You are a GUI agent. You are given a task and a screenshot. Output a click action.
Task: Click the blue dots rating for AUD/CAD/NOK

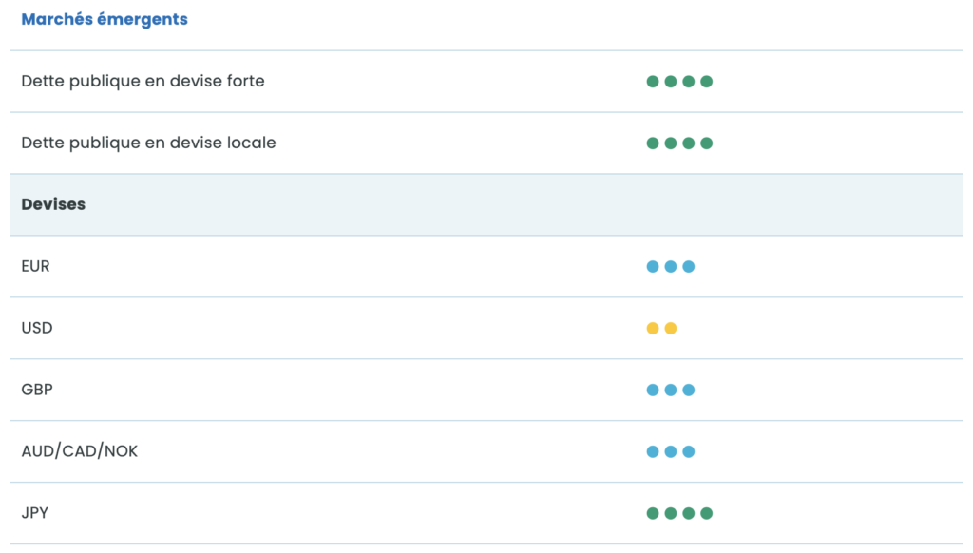tap(671, 452)
